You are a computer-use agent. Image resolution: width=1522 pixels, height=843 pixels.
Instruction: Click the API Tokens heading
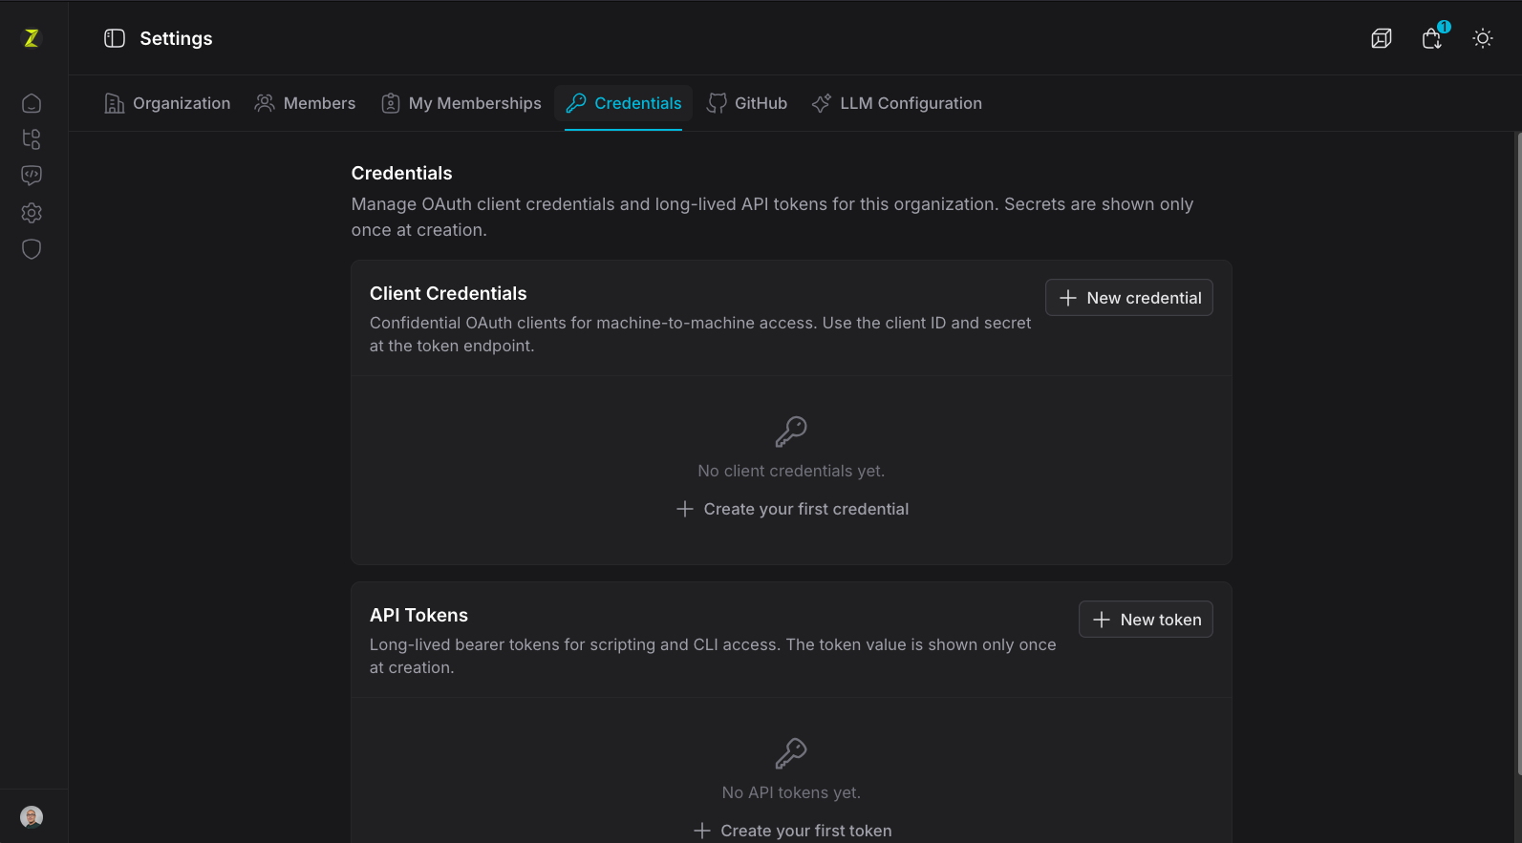pos(418,615)
